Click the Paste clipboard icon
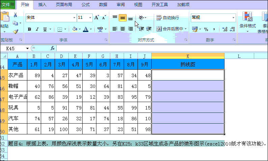 (x=5, y=17)
